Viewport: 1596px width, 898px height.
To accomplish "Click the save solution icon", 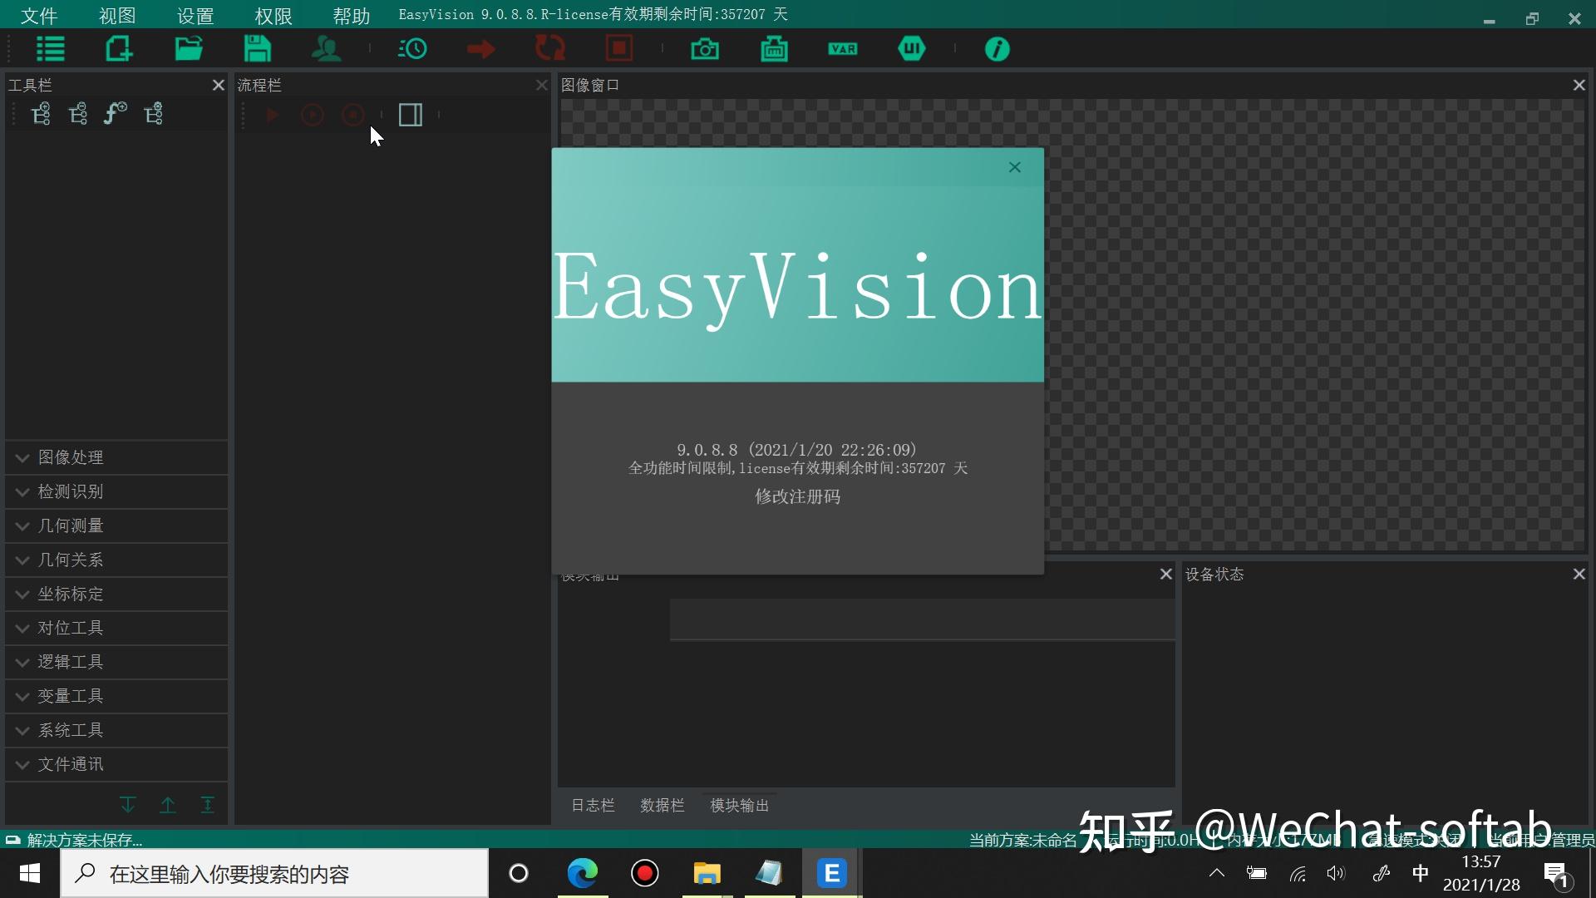I will point(258,48).
